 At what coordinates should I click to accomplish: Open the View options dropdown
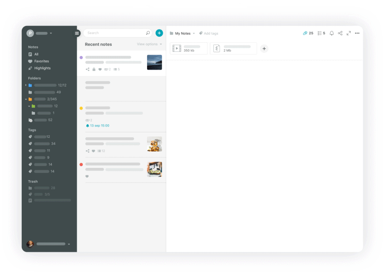click(149, 44)
